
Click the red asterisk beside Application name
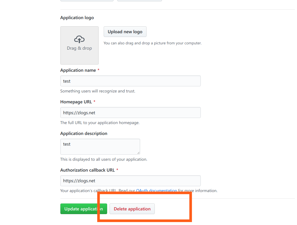click(x=98, y=70)
